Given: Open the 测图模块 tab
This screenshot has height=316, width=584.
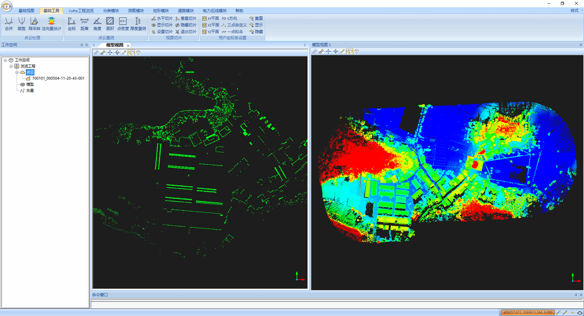Looking at the screenshot, I should [x=136, y=11].
